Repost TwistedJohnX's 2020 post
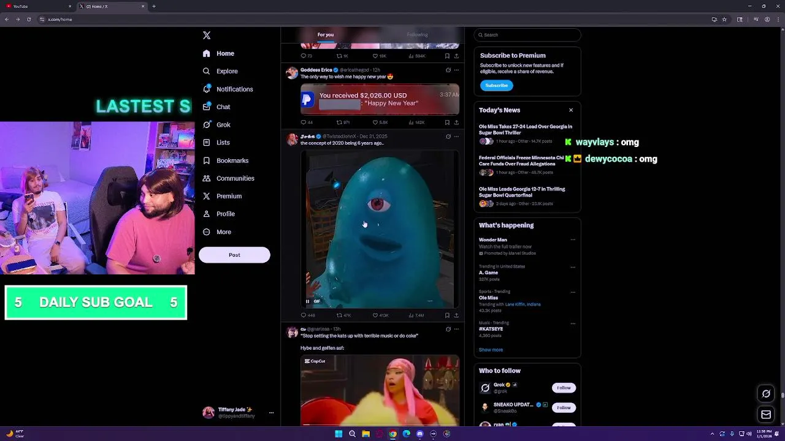The height and width of the screenshot is (441, 785). 343,315
